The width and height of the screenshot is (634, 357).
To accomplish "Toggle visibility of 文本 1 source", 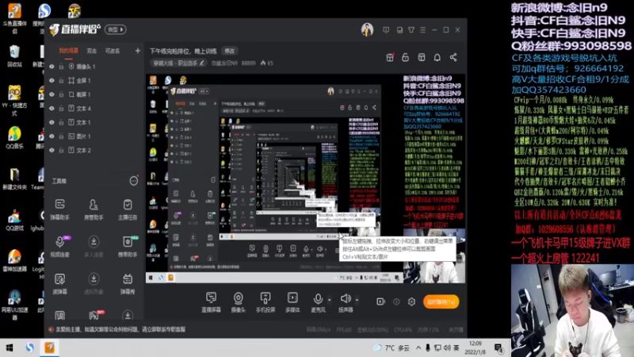I will [x=52, y=122].
